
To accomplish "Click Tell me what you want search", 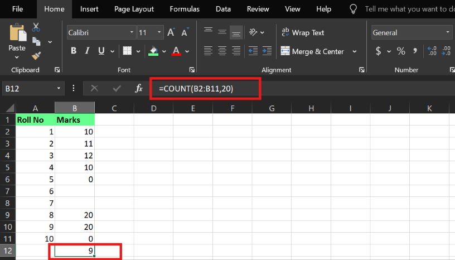I will (x=409, y=9).
